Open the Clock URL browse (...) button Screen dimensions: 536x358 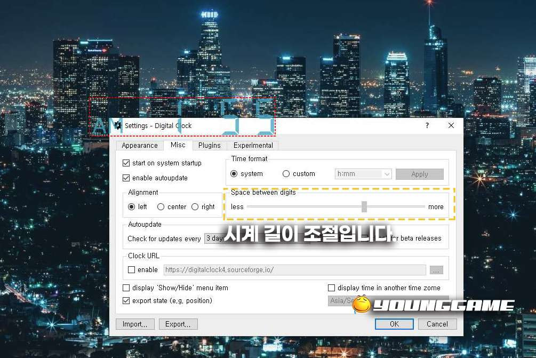pyautogui.click(x=436, y=270)
